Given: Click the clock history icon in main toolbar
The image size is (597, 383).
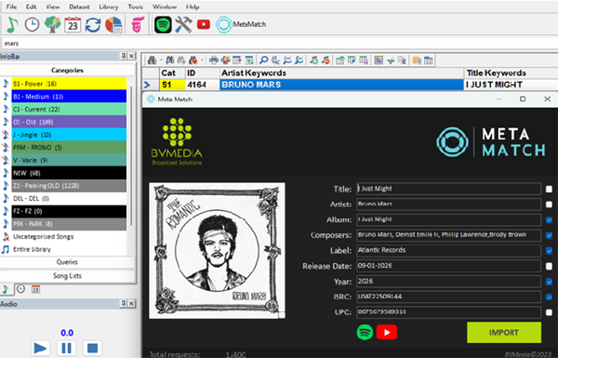Looking at the screenshot, I should tap(32, 25).
